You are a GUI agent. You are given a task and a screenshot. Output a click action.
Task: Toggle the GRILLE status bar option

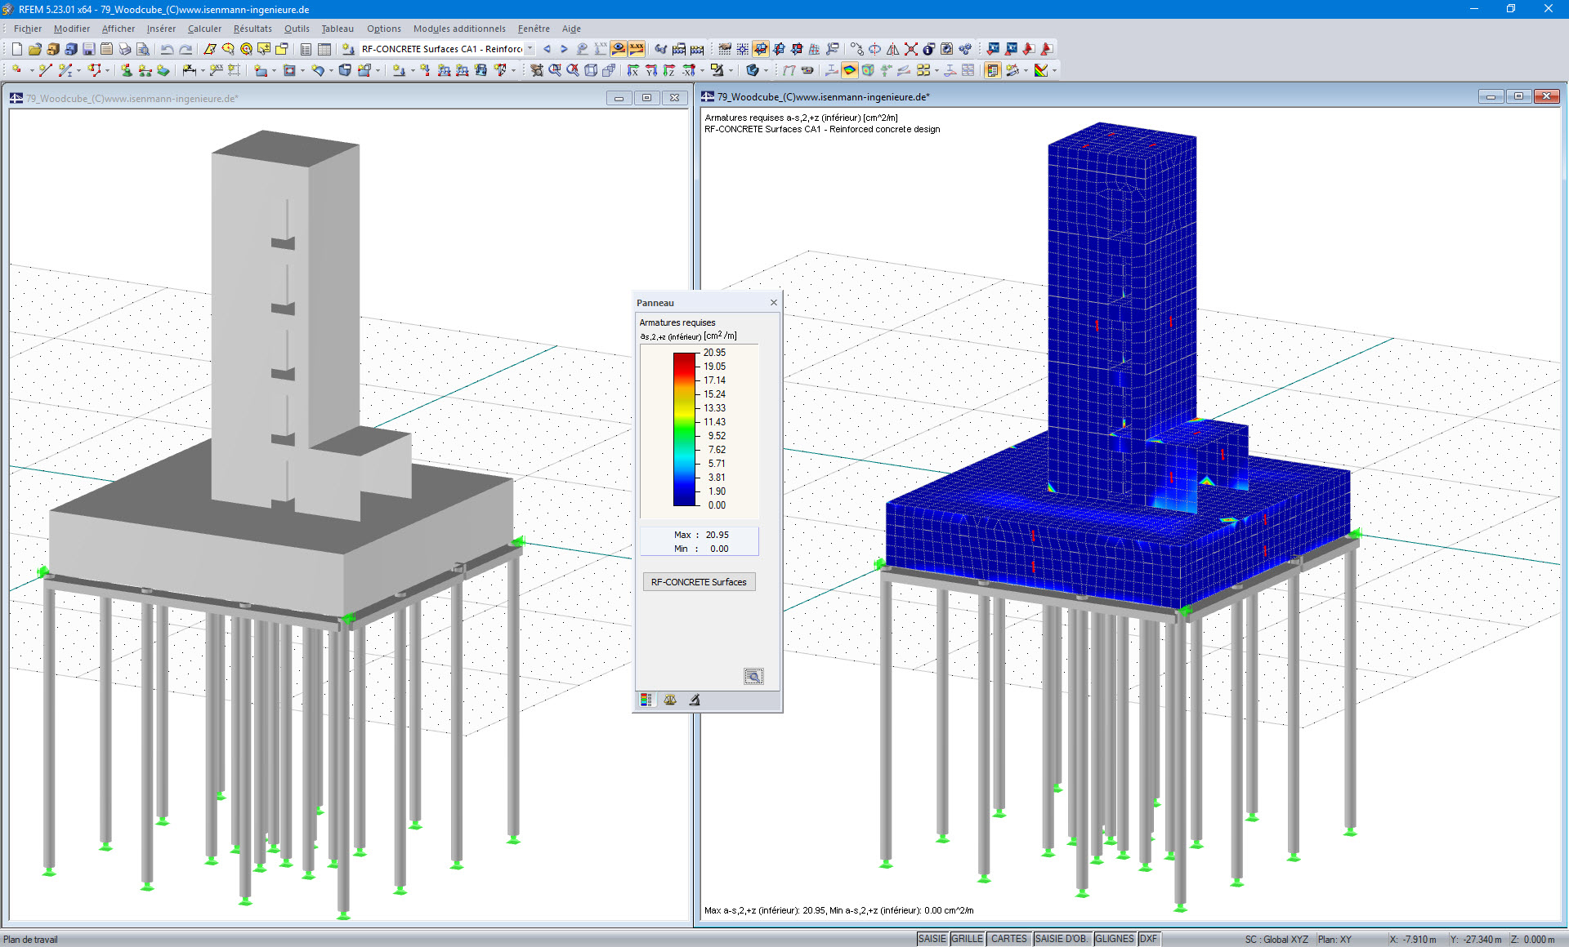(x=967, y=939)
